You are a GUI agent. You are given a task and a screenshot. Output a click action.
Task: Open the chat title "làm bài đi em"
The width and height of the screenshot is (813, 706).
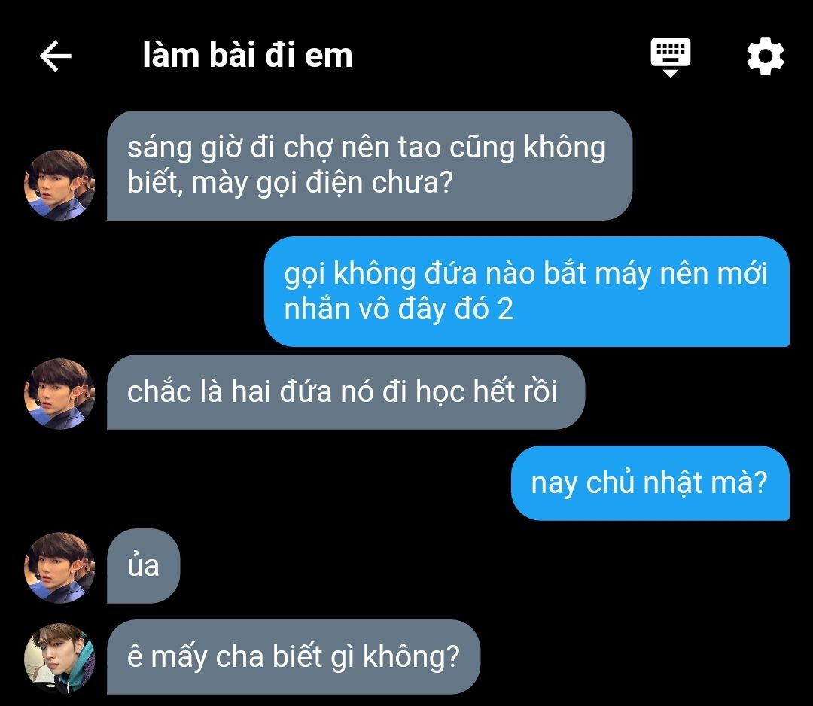coord(248,56)
